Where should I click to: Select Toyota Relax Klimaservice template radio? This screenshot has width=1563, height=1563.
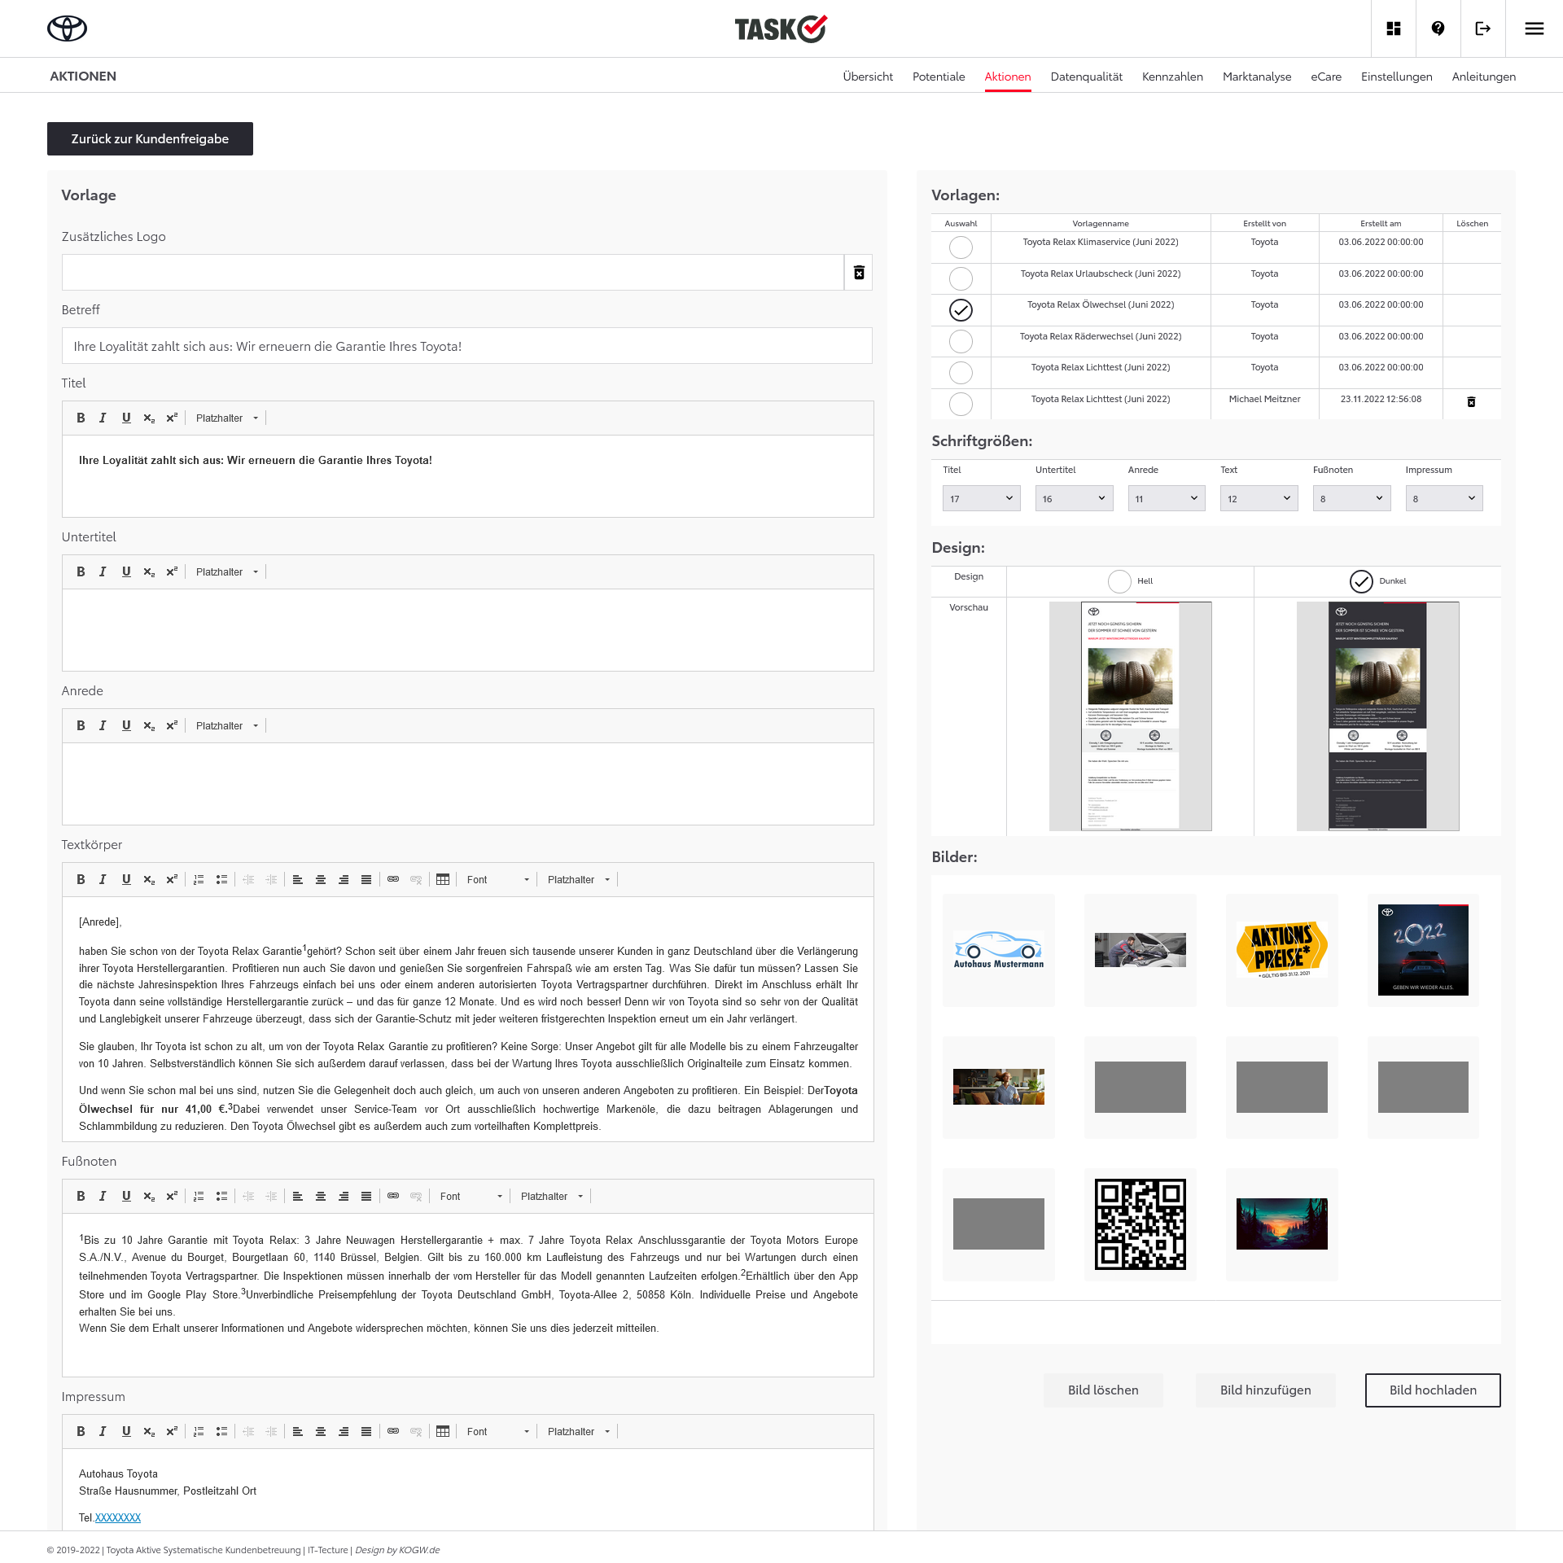tap(961, 247)
